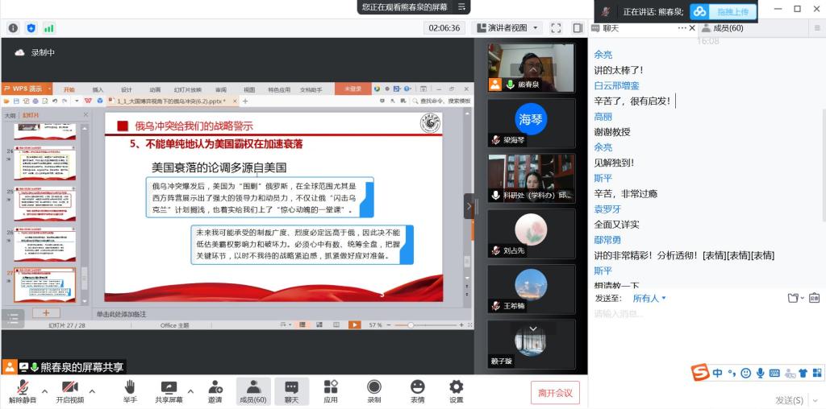Screen dimensions: 826x409
Task: Click the 发送(S) send button
Action: click(x=789, y=400)
